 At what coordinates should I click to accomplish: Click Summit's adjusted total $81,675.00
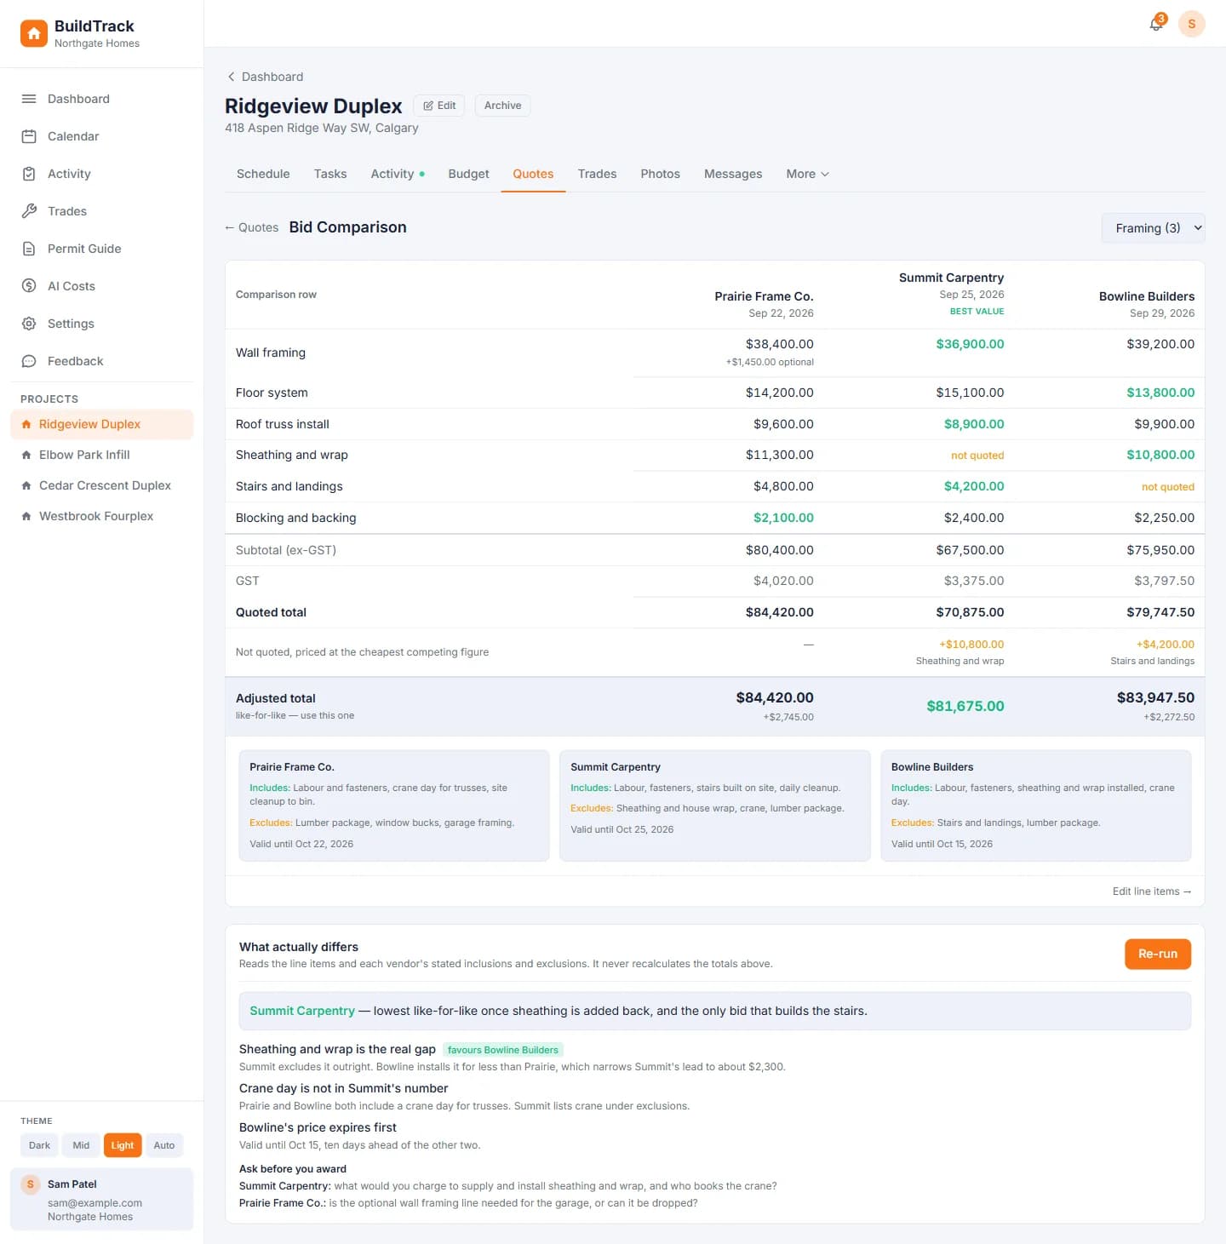pos(965,706)
